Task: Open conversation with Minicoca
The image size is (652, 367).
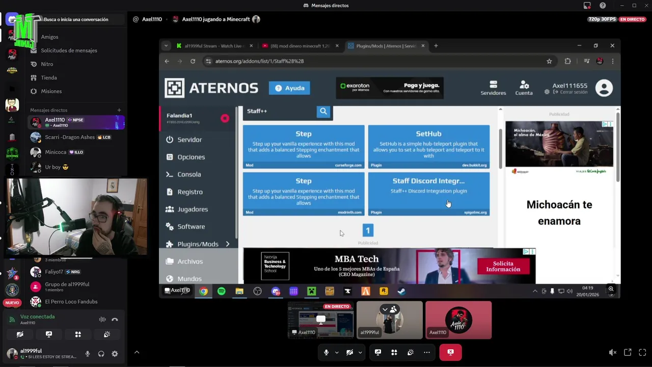Action: (x=76, y=152)
